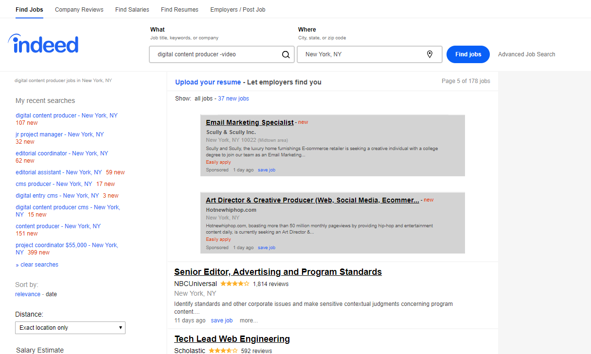Open Advanced Job Search link

coord(526,54)
